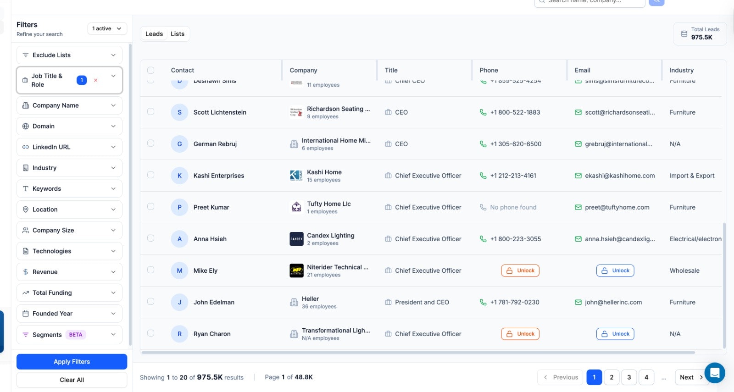Click the email icon for Preet Kumar
This screenshot has width=734, height=392.
578,207
